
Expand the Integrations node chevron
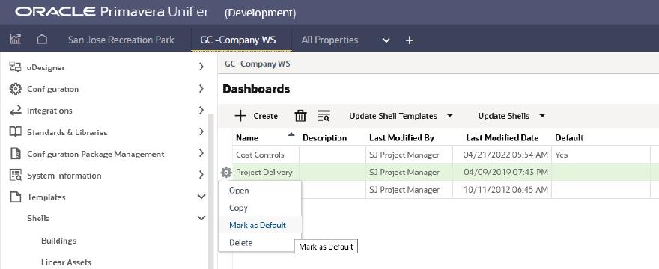pos(201,110)
